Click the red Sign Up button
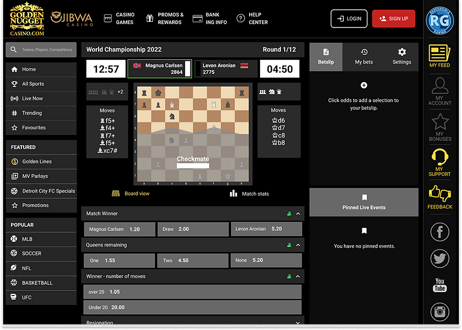The height and width of the screenshot is (330, 462). [x=394, y=19]
